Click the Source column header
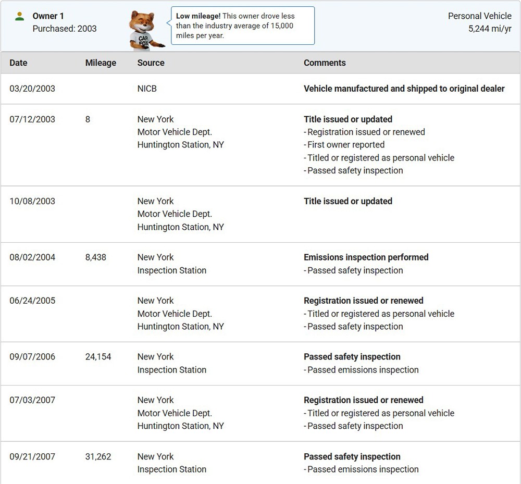The width and height of the screenshot is (521, 484). click(x=151, y=63)
